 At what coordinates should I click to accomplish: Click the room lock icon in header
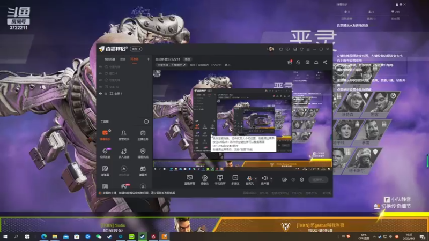point(298,62)
